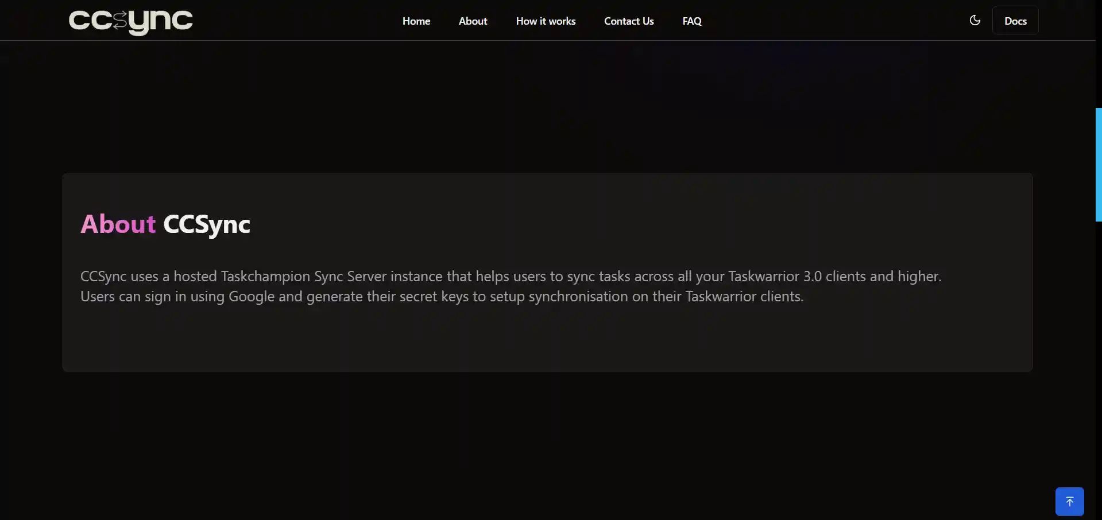This screenshot has width=1102, height=520.
Task: Go to the Home page
Action: pyautogui.click(x=416, y=21)
